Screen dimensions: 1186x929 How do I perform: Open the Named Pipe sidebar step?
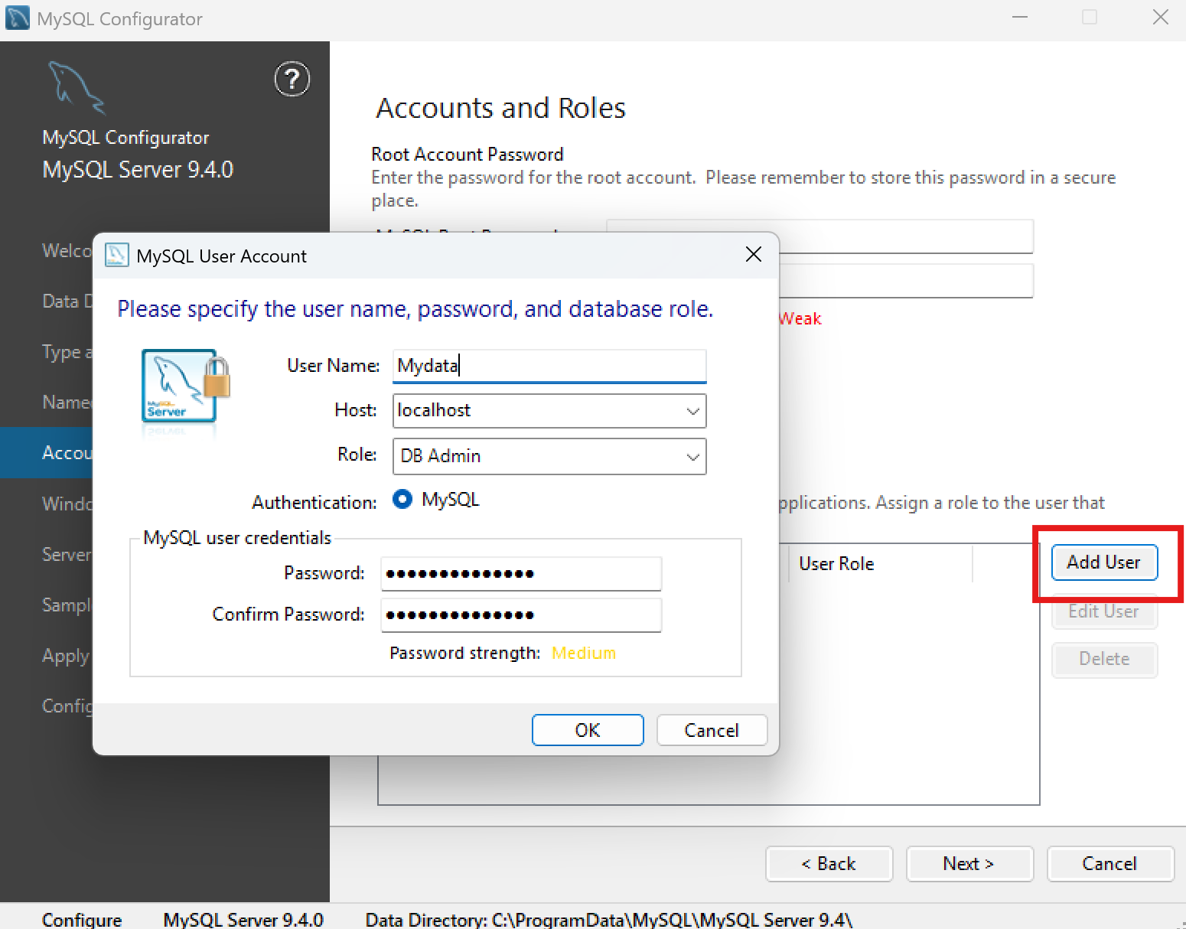(66, 403)
